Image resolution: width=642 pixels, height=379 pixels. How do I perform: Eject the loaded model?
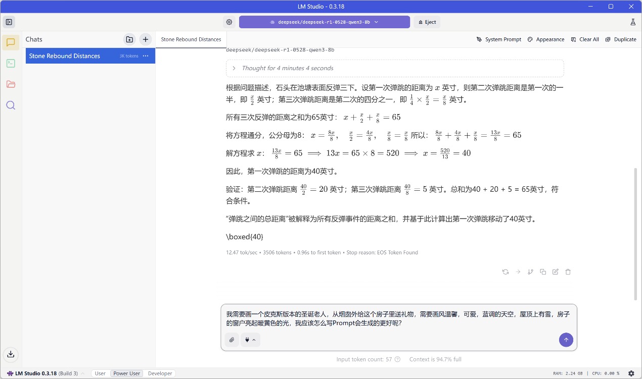coord(428,22)
